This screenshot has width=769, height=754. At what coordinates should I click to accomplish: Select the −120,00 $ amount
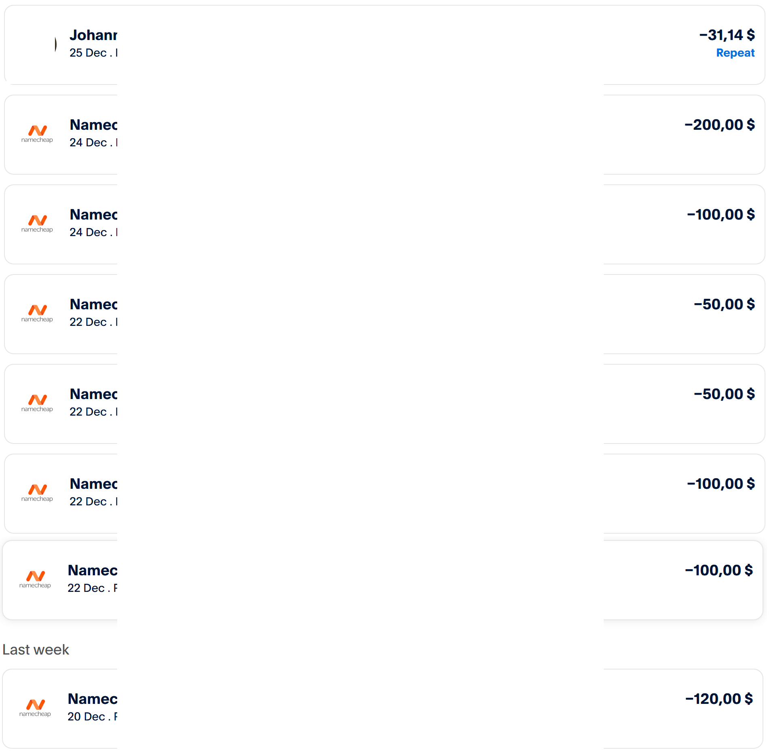tap(718, 699)
